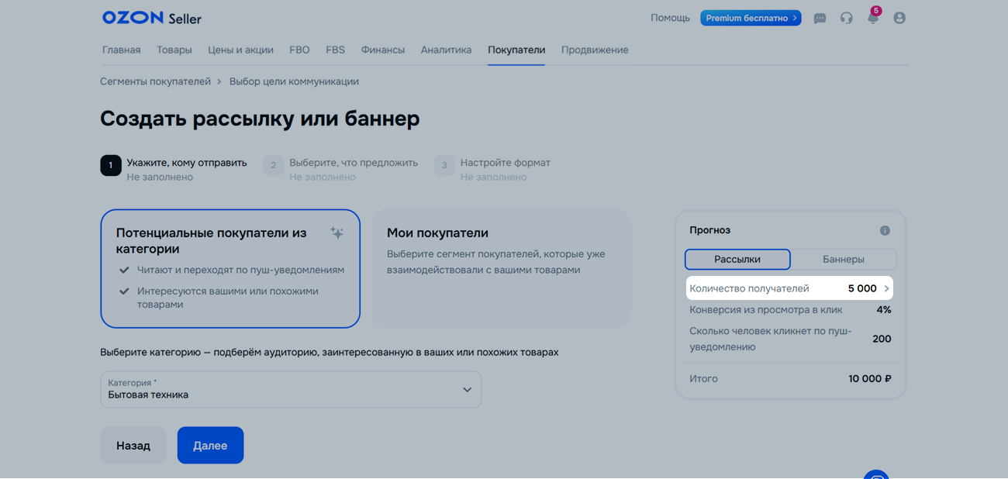Screen dimensions: 1008x479
Task: Expand 'Количество получателей' row arrow
Action: click(886, 288)
